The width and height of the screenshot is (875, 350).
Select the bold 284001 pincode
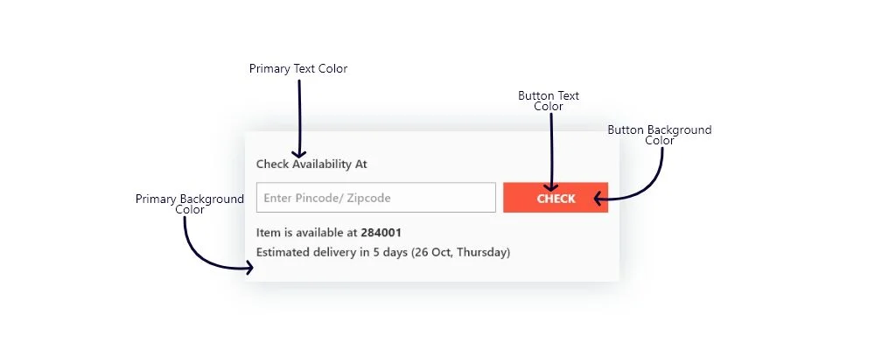pyautogui.click(x=381, y=233)
